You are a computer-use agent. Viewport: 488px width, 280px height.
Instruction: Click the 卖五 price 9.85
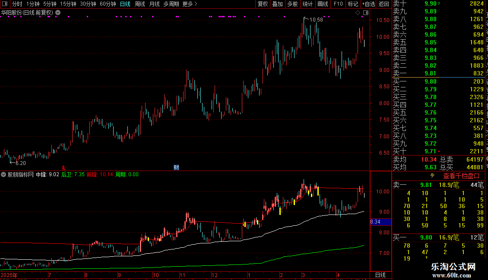coord(431,42)
